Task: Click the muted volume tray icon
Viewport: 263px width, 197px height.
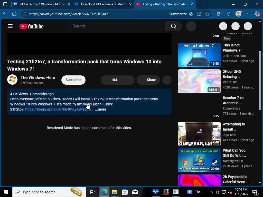Action: coord(229,192)
